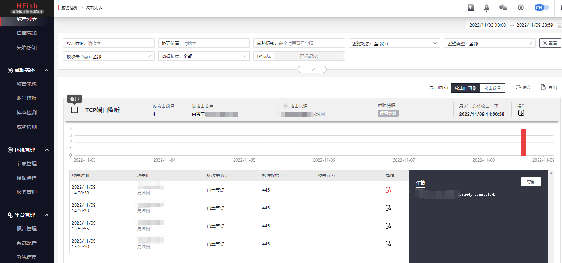Open 扫描感知 in the sidebar
The height and width of the screenshot is (263, 562).
[27, 33]
